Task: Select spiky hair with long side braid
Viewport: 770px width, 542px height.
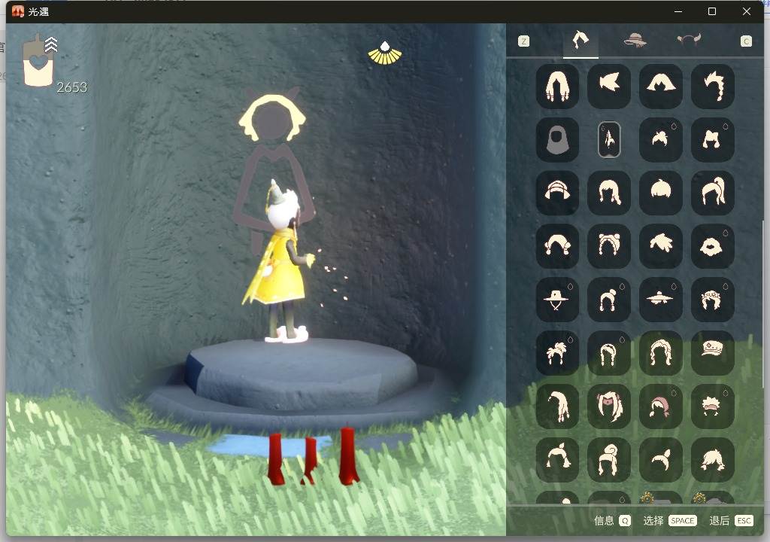Action: coord(713,86)
